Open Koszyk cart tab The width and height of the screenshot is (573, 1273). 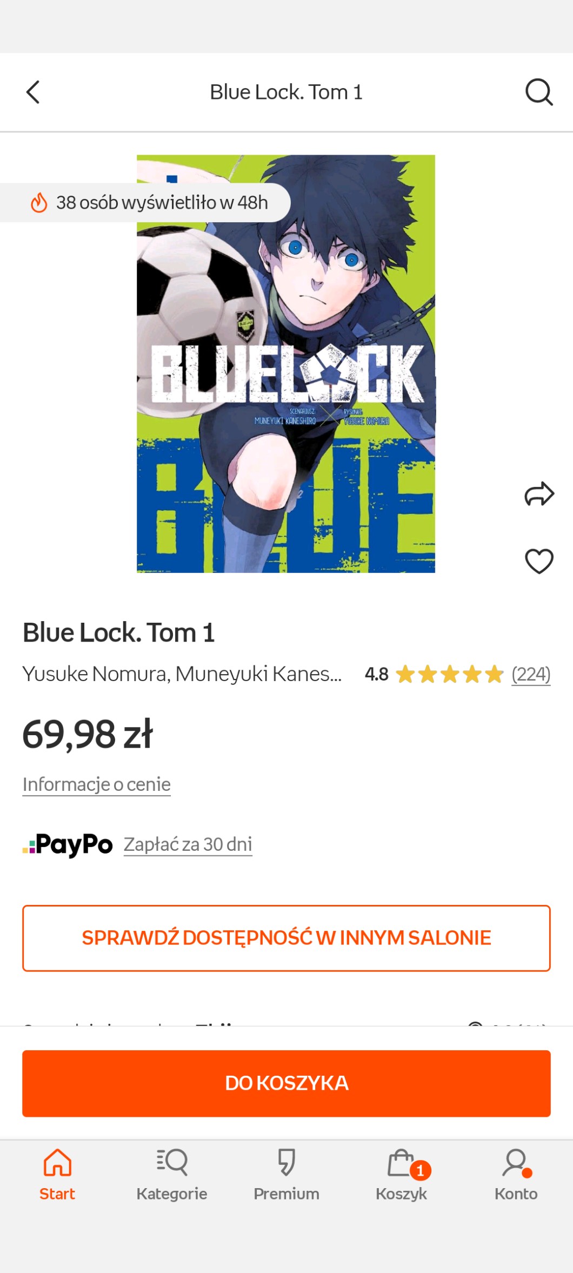pos(401,1174)
